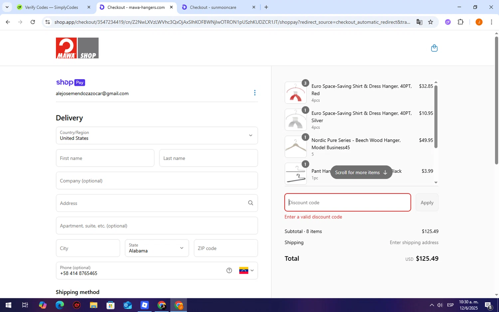Open Outlook from the taskbar
The height and width of the screenshot is (312, 499).
pyautogui.click(x=127, y=305)
